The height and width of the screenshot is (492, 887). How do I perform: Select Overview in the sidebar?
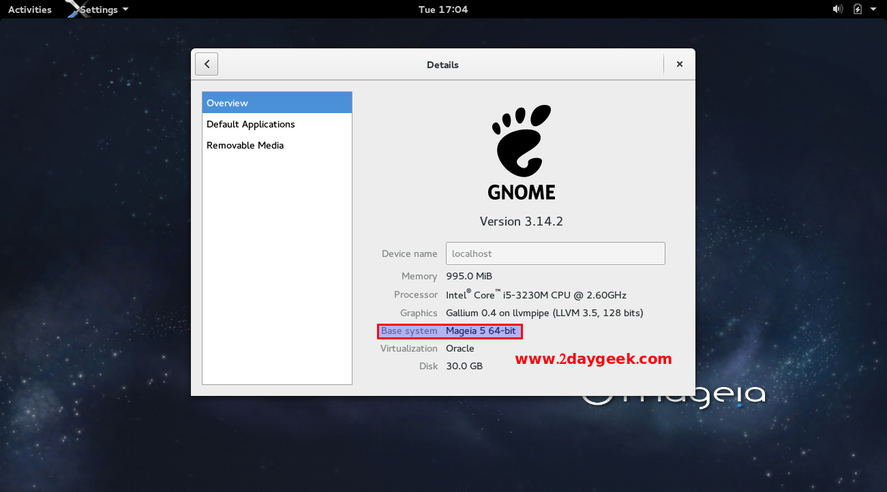coord(277,103)
